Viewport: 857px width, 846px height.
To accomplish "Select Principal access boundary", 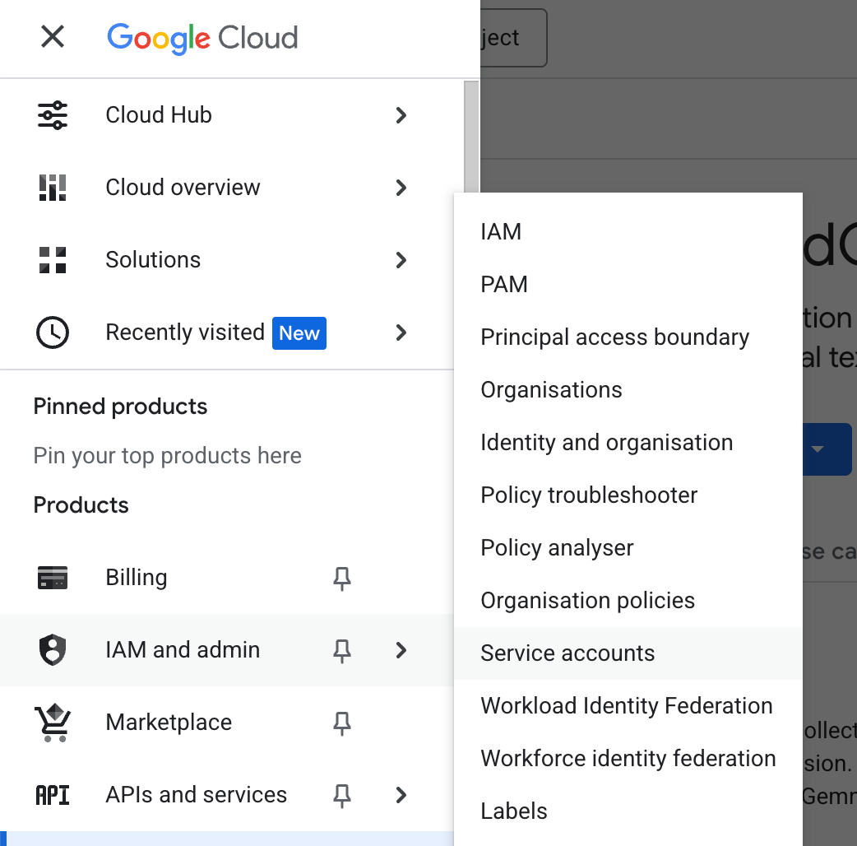I will tap(628, 337).
